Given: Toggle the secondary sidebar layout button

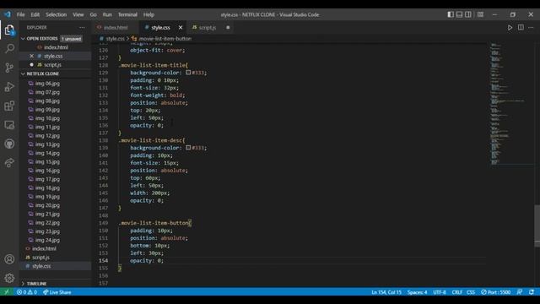Looking at the screenshot, I should pyautogui.click(x=468, y=14).
